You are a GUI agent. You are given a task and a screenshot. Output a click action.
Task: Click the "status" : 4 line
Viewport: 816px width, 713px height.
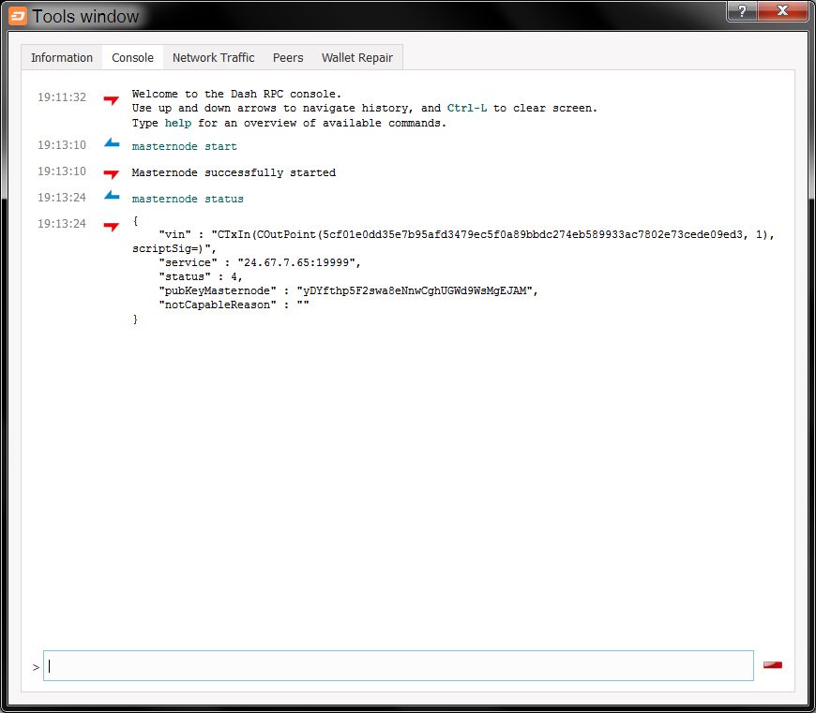click(x=201, y=276)
